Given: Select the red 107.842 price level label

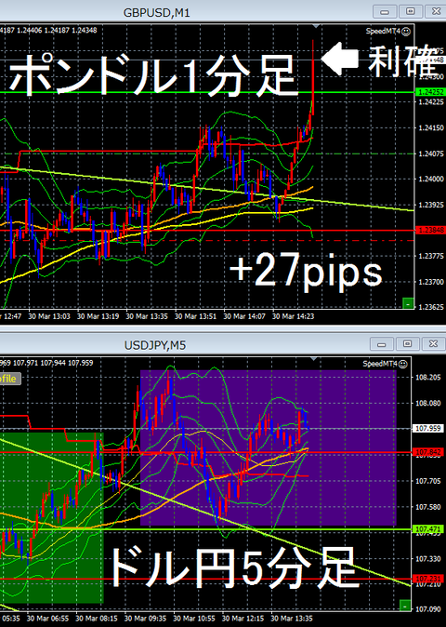Looking at the screenshot, I should coord(428,452).
